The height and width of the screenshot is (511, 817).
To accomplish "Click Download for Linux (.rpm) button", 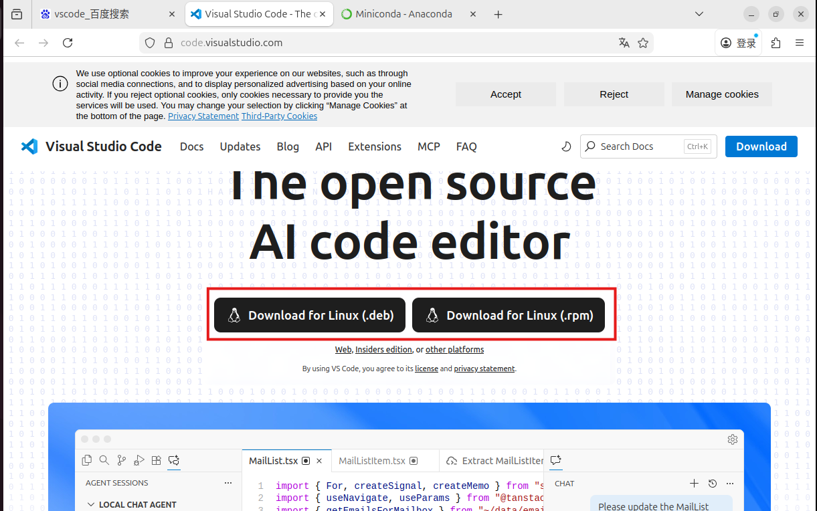I will pyautogui.click(x=509, y=315).
